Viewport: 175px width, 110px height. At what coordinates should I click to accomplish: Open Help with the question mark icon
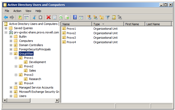(x=75, y=17)
